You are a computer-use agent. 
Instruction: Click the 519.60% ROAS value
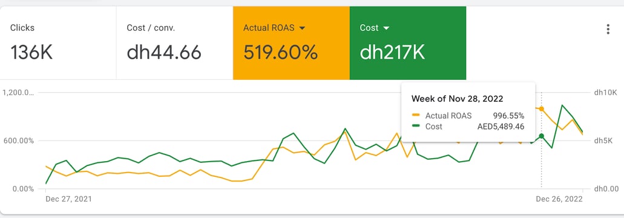click(281, 53)
